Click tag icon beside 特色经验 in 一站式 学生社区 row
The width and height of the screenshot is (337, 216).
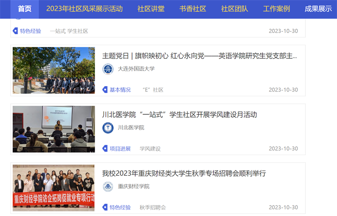click(15, 31)
